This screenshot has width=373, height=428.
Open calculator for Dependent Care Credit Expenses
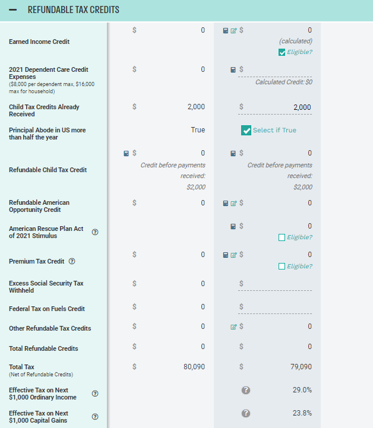(x=233, y=70)
